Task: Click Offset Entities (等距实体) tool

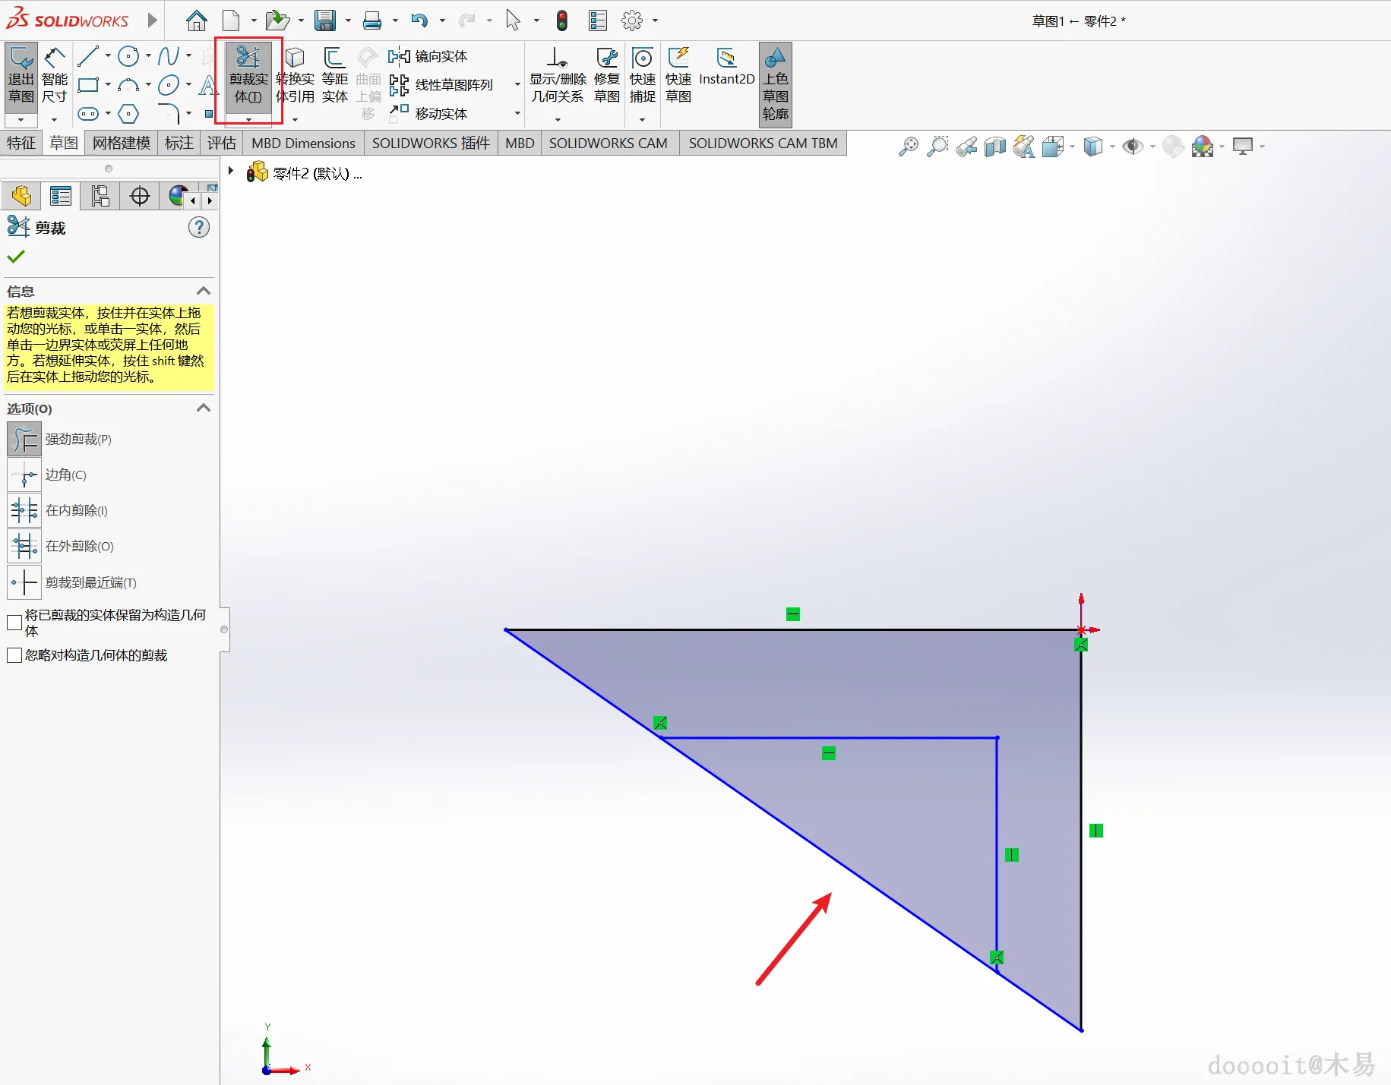Action: 334,75
